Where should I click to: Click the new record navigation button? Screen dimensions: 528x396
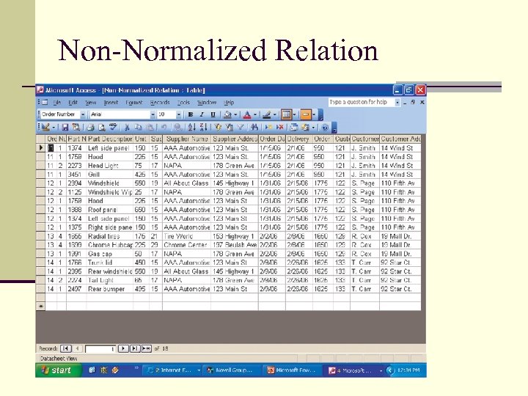click(x=146, y=348)
